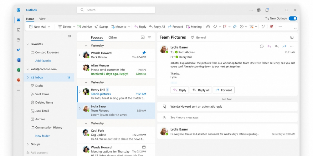The height and width of the screenshot is (156, 313).
Task: Click the New folder link
Action: pos(43,136)
